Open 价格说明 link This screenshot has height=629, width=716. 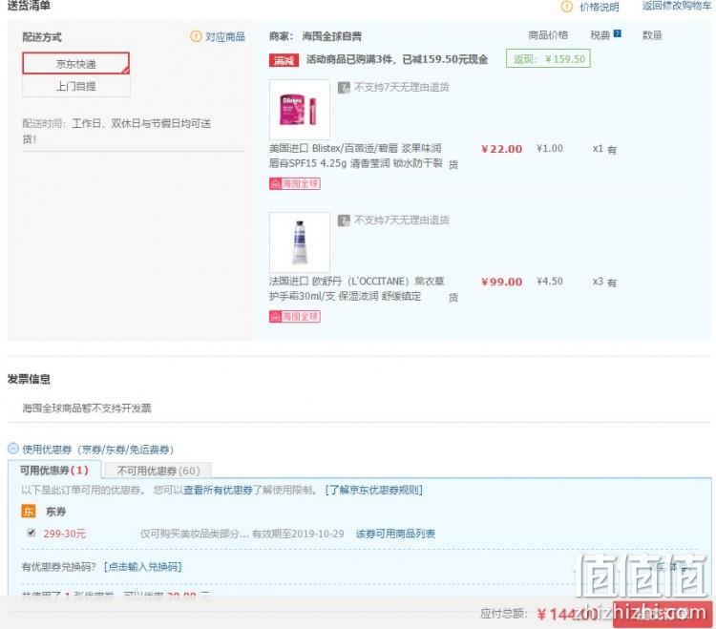pyautogui.click(x=600, y=7)
